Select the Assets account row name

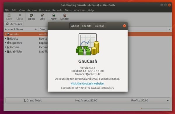tap(14, 34)
